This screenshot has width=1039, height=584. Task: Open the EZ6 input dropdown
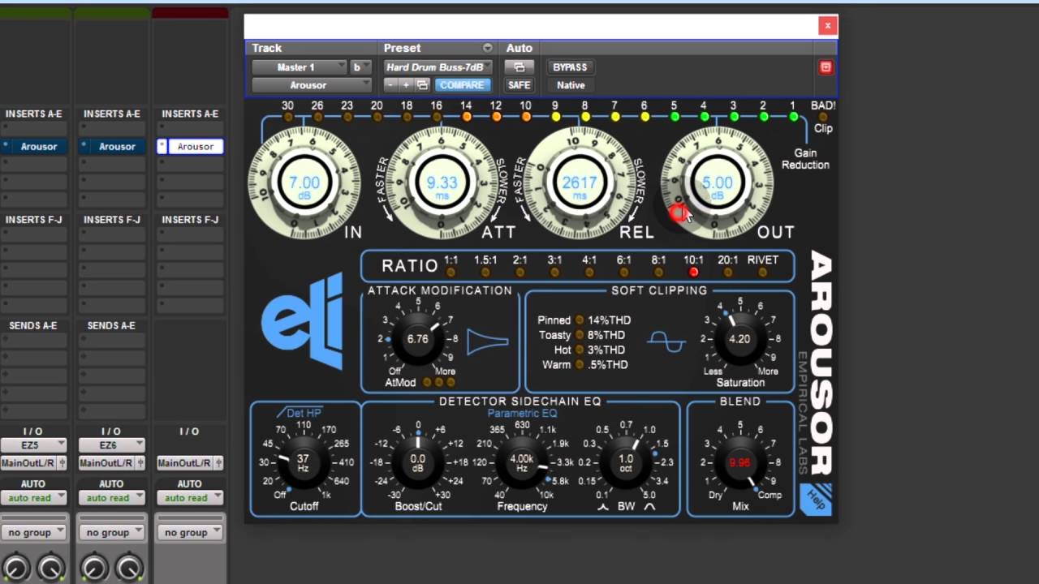pos(111,445)
